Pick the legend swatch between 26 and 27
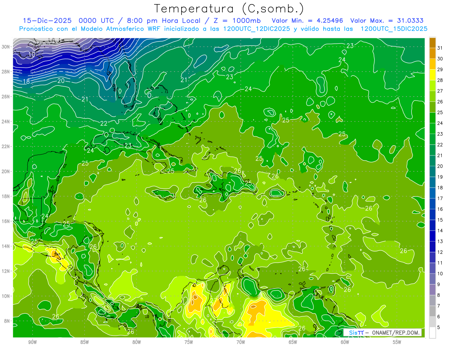The height and width of the screenshot is (347, 450). [x=432, y=96]
